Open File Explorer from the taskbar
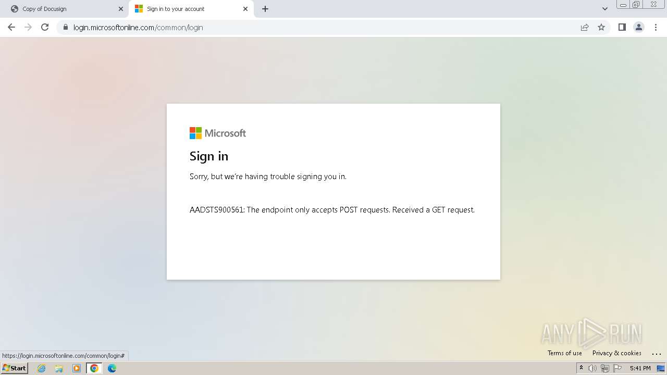 pos(59,368)
